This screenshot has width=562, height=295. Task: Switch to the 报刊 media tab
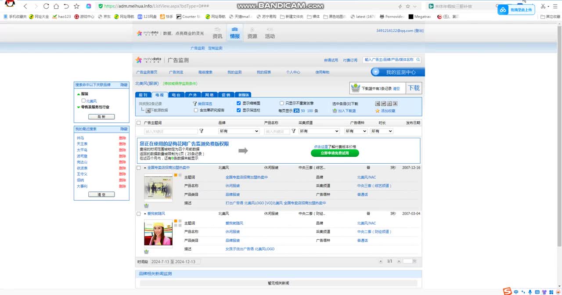pyautogui.click(x=143, y=95)
